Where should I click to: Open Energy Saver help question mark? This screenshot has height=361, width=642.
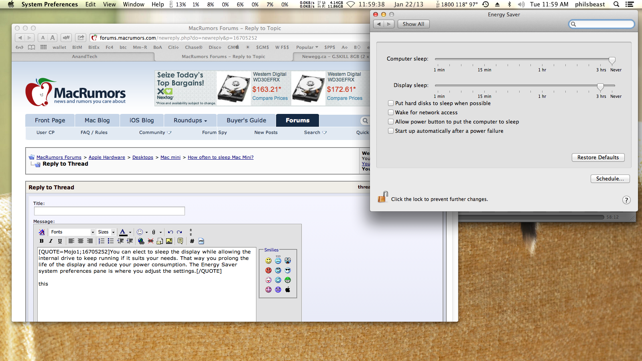click(626, 200)
